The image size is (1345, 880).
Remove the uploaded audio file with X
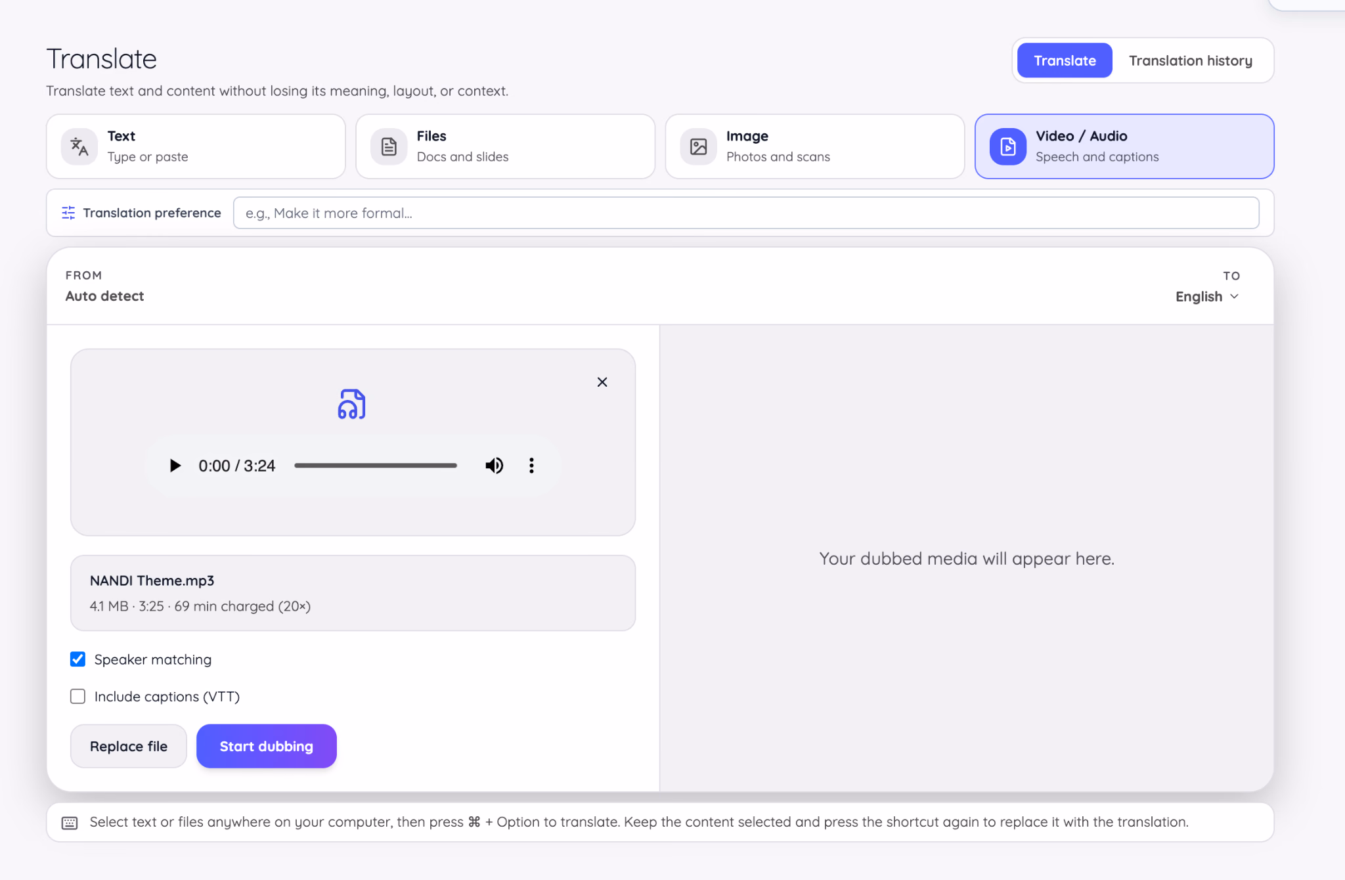[602, 382]
